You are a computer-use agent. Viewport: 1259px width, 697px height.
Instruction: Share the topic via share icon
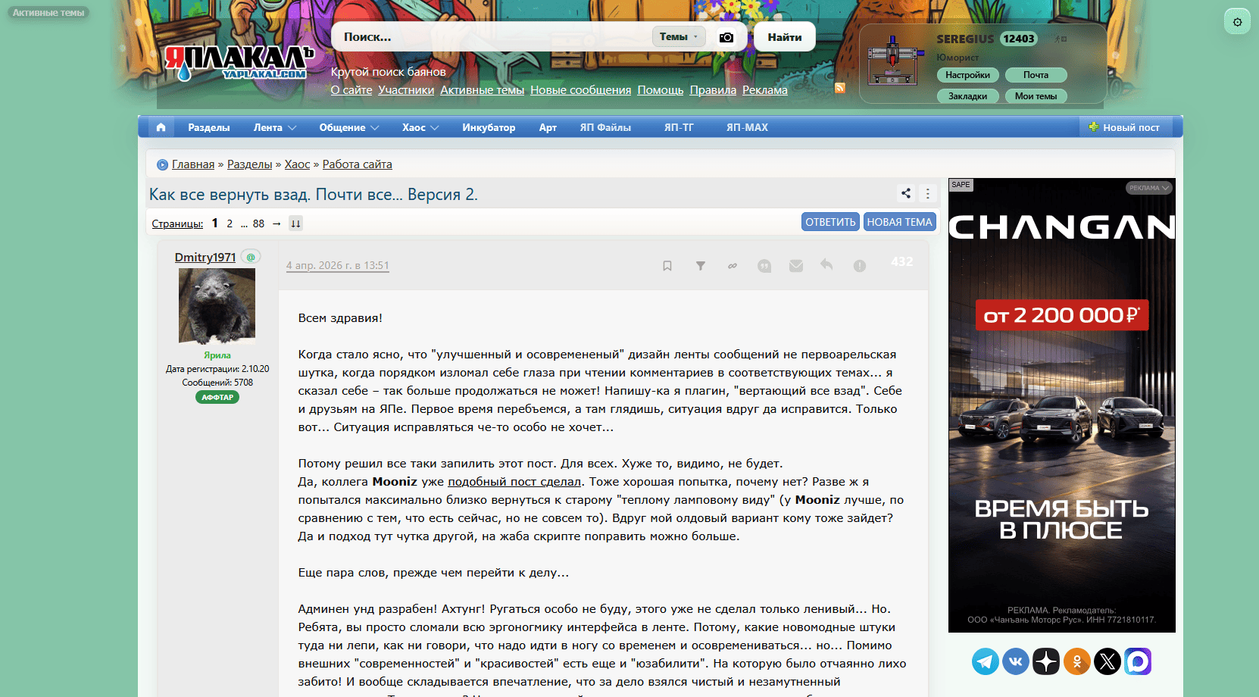tap(906, 193)
